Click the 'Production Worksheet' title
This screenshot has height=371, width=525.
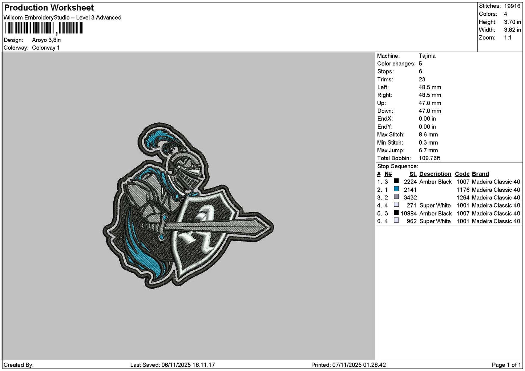pos(49,8)
